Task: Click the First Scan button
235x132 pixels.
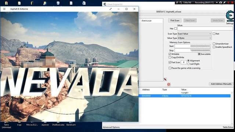Action: [x=175, y=21]
